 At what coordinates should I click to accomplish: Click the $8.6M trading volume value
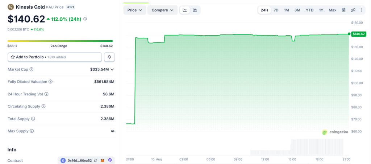[x=109, y=94]
